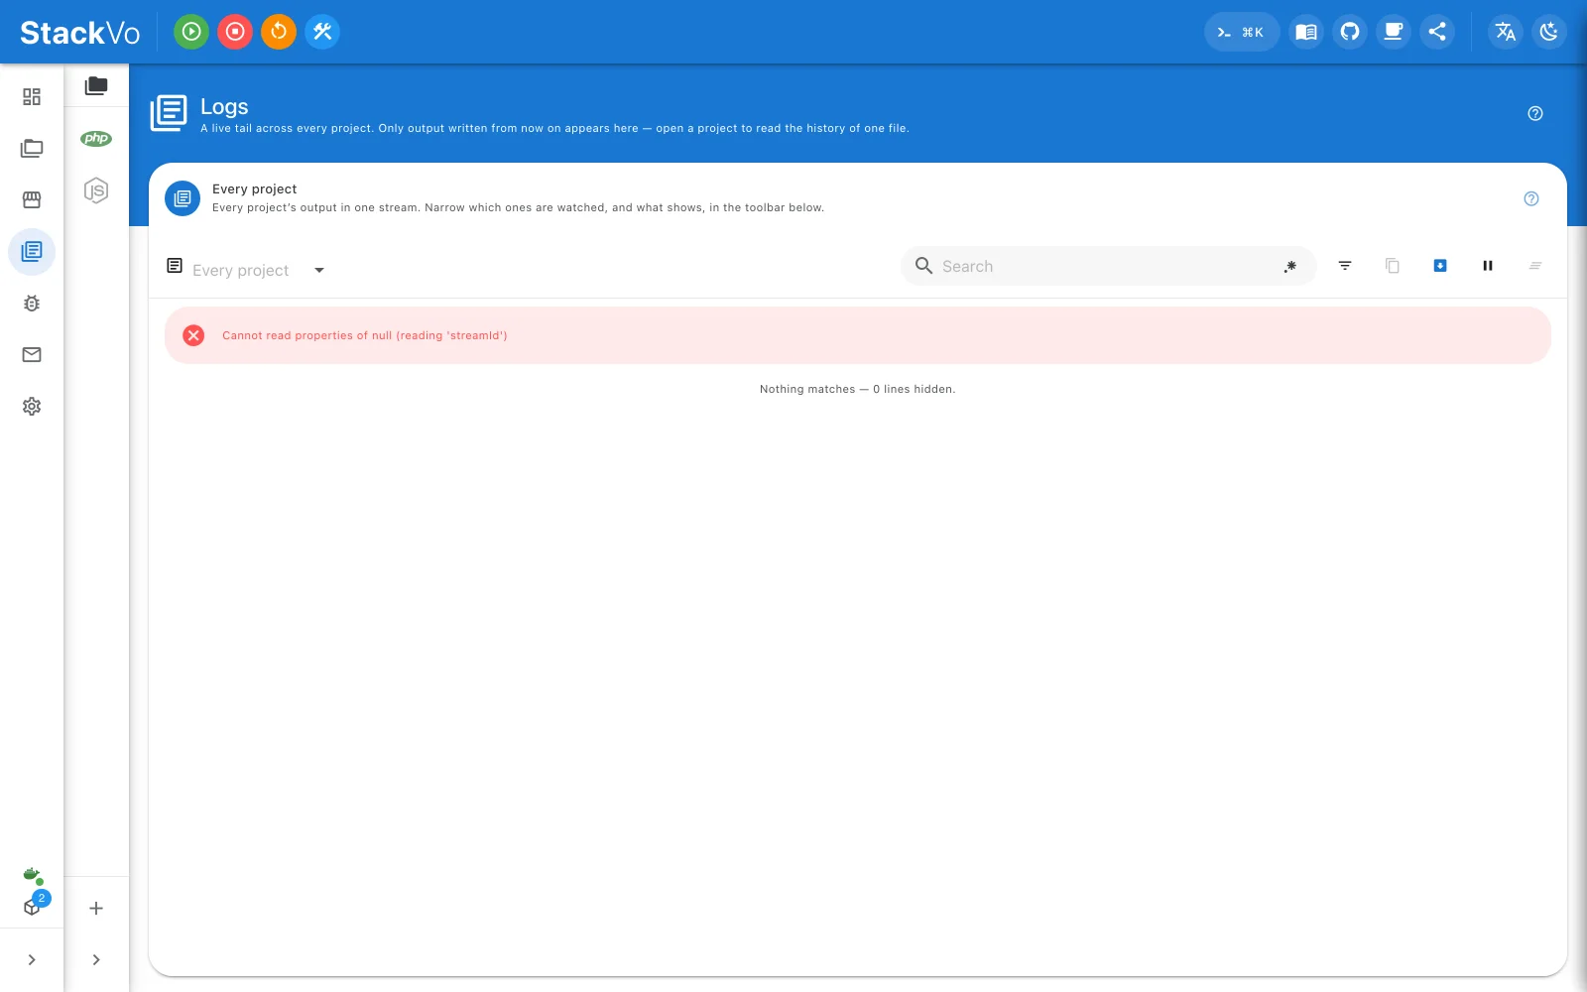Viewport: 1587px width, 992px height.
Task: Click the share icon in header
Action: [1437, 32]
